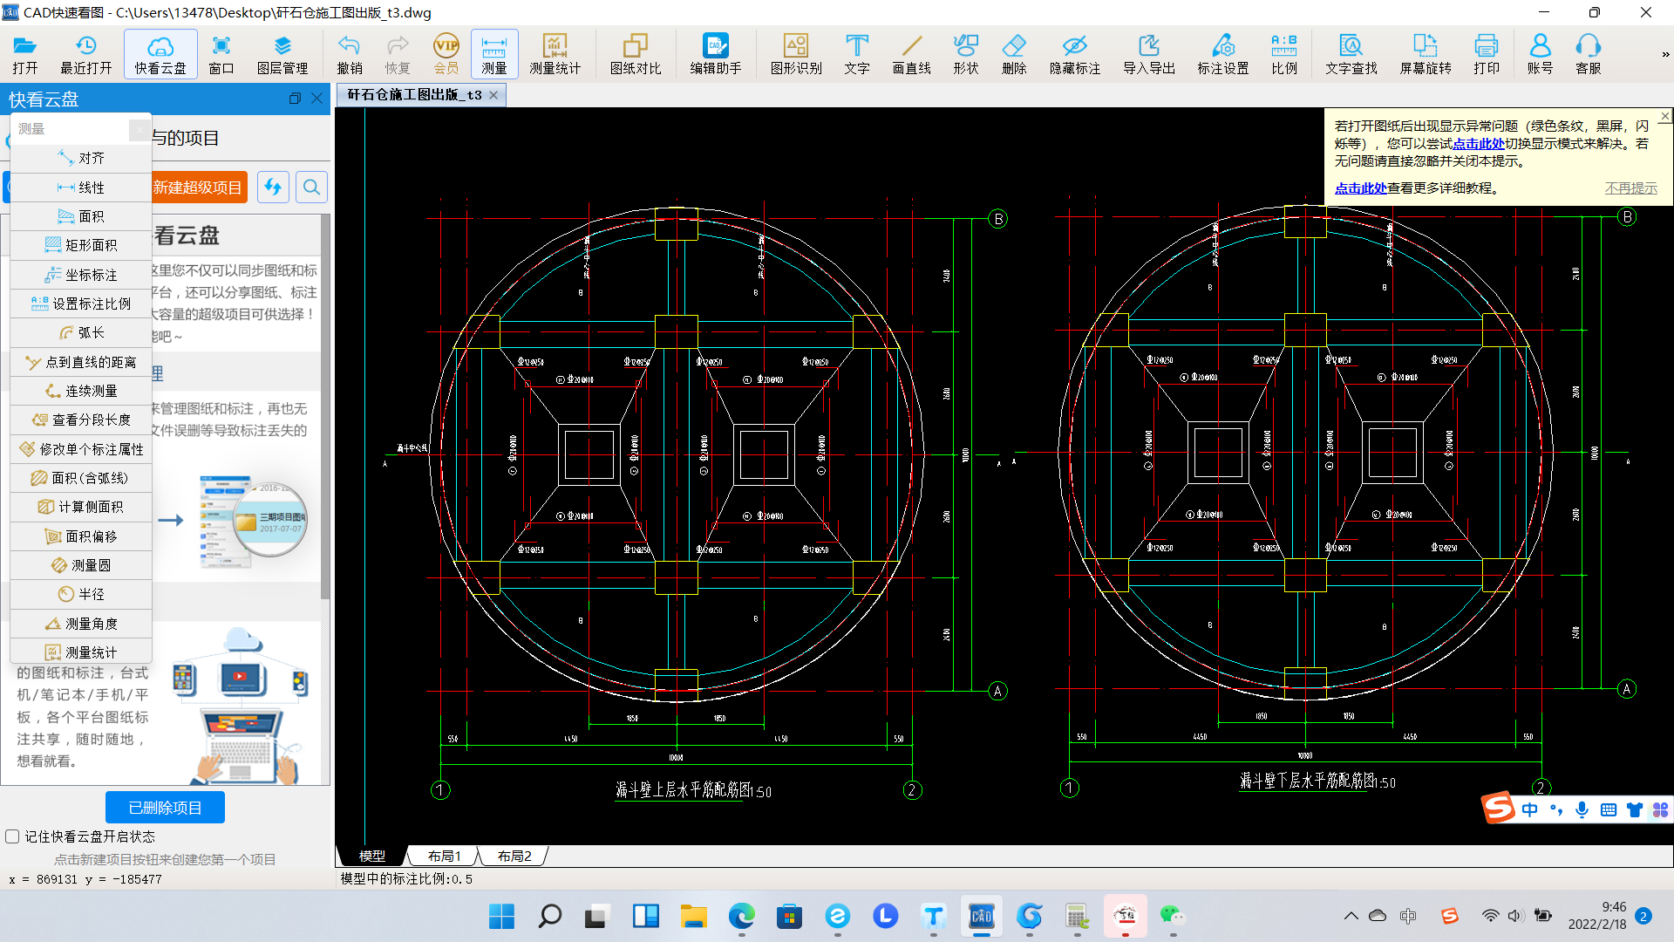
Task: Close the display issue notification popup
Action: coord(1665,116)
